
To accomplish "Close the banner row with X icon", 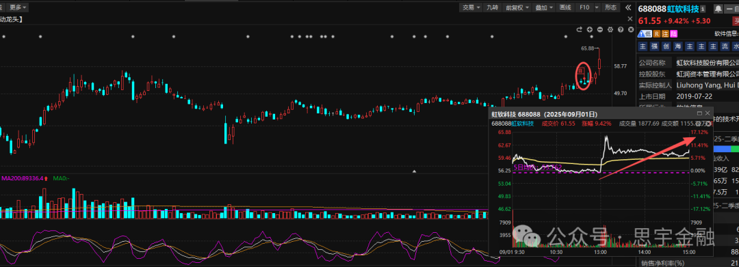I will pyautogui.click(x=630, y=19).
